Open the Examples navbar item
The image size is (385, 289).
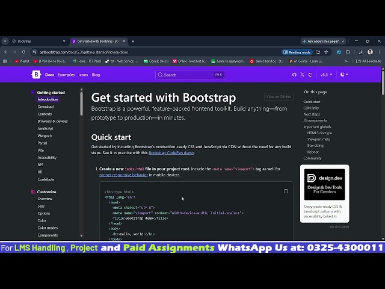click(x=66, y=75)
